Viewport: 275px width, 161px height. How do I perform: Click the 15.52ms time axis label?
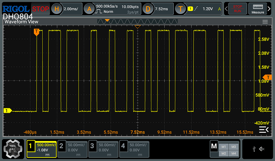(x=245, y=132)
